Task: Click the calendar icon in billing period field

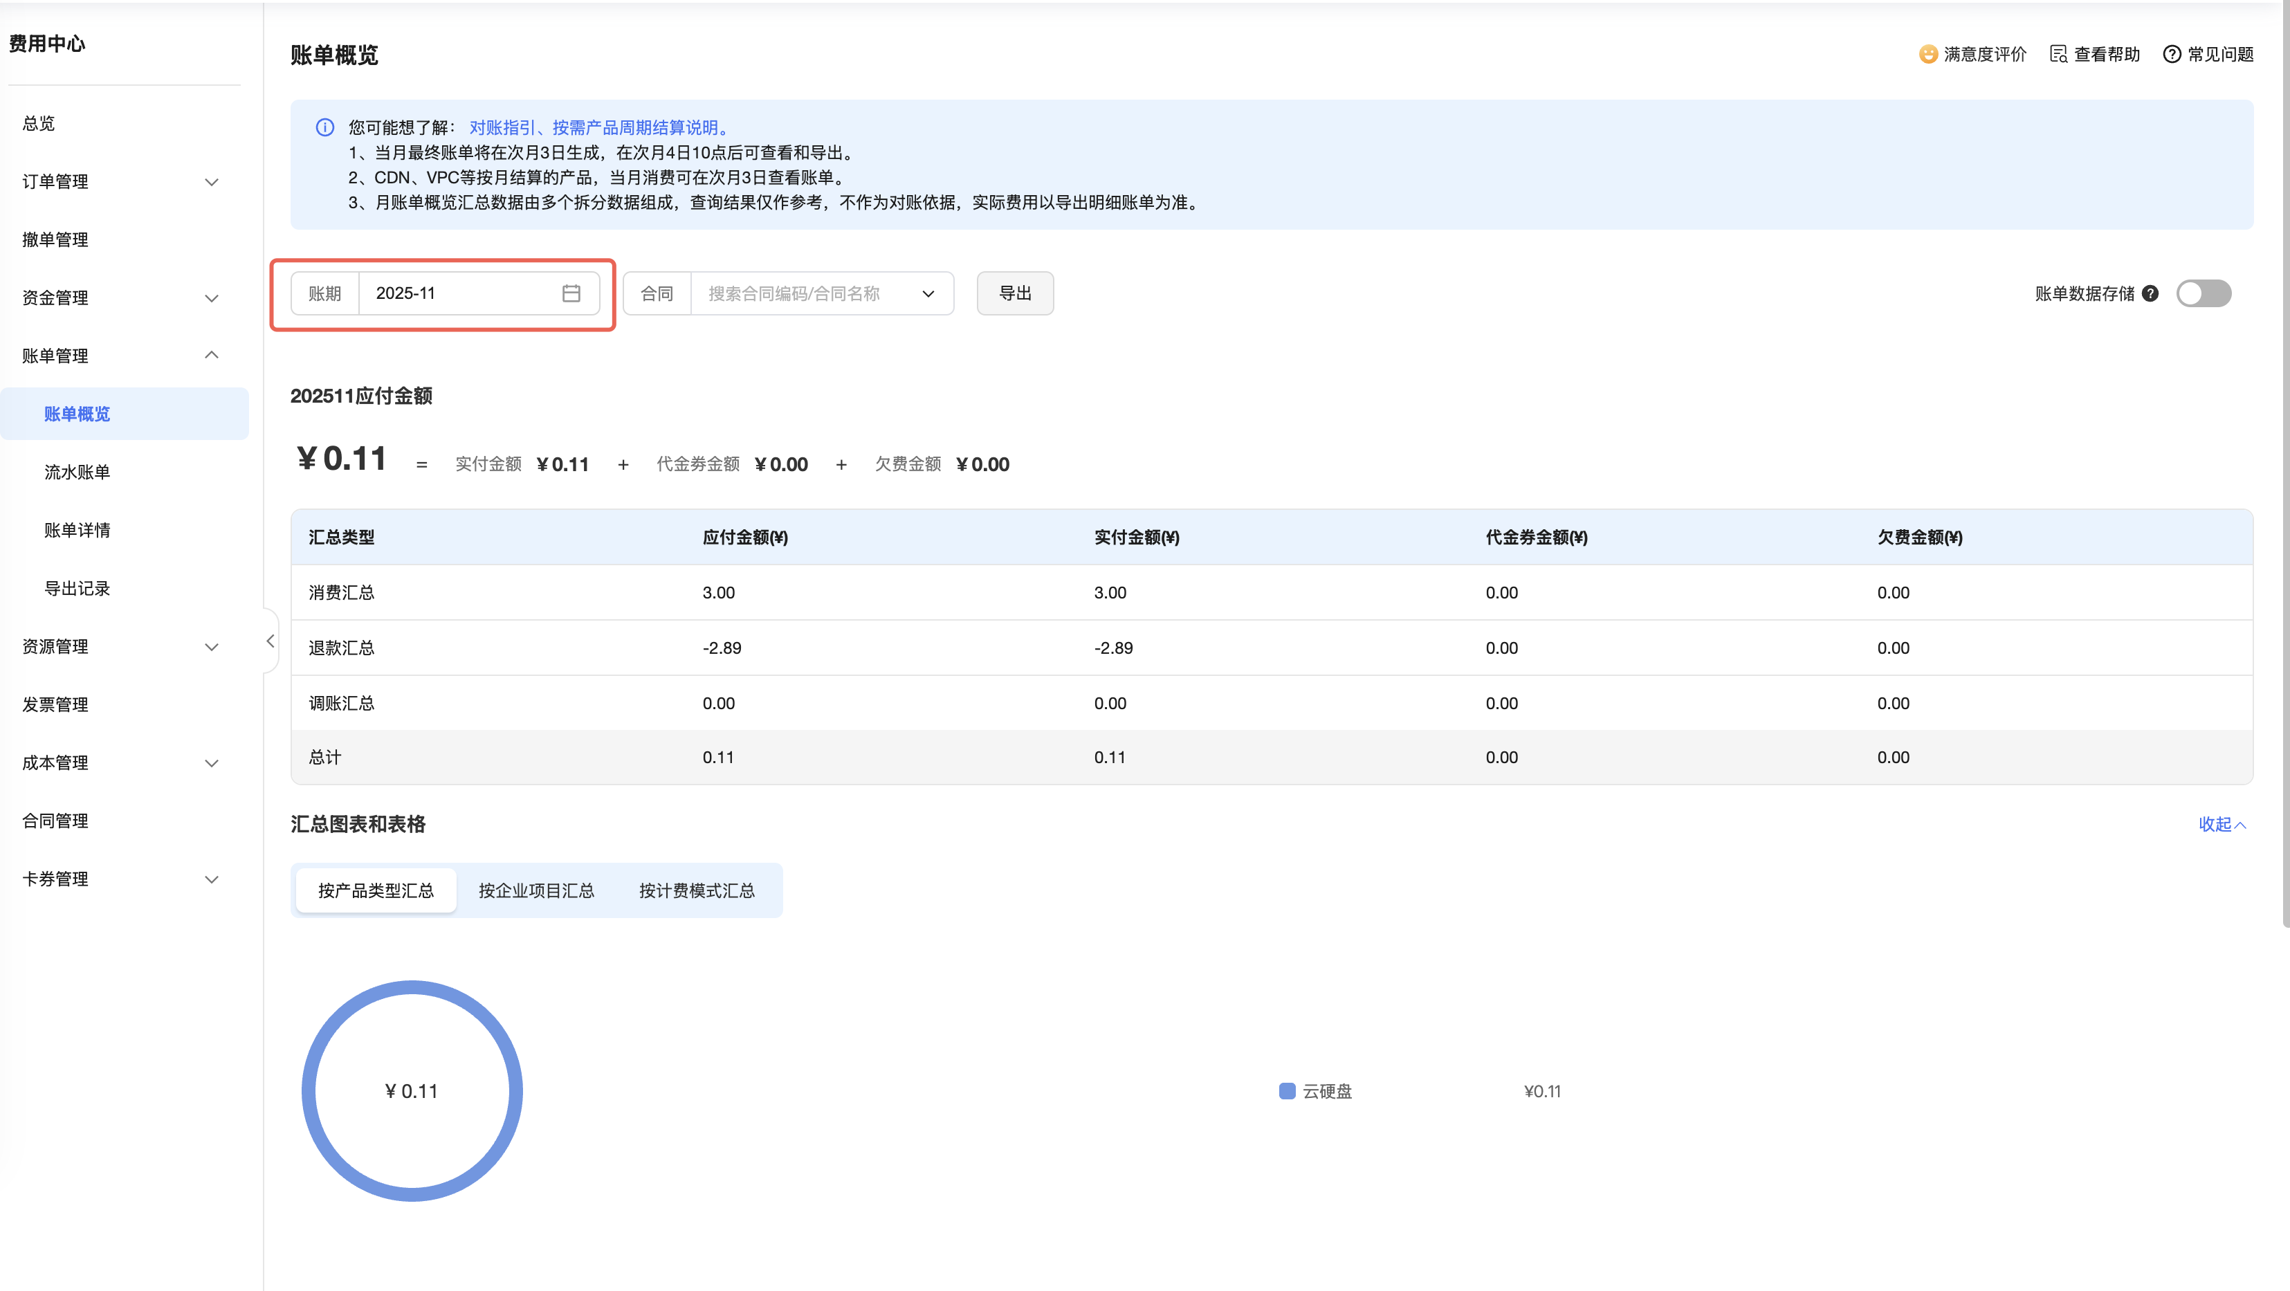Action: 571,293
